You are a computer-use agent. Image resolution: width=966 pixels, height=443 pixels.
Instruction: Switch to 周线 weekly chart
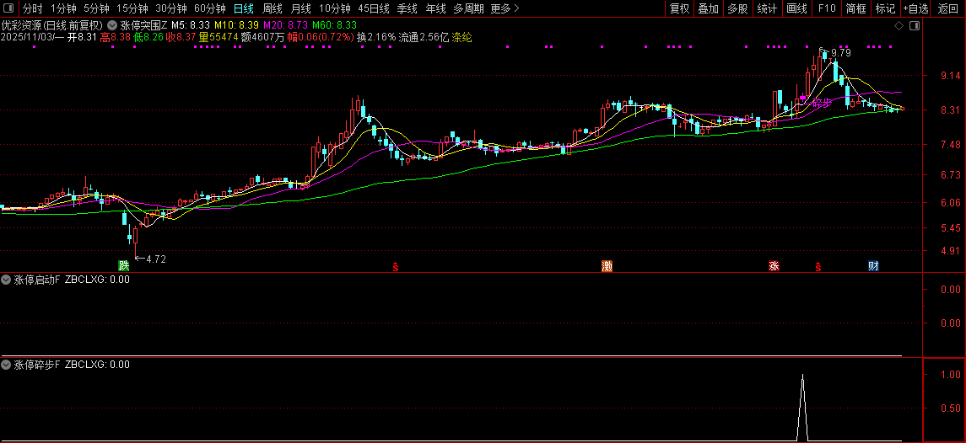click(x=273, y=8)
